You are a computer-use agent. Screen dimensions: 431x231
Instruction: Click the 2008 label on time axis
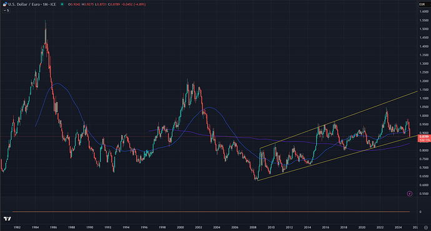pos(252,227)
